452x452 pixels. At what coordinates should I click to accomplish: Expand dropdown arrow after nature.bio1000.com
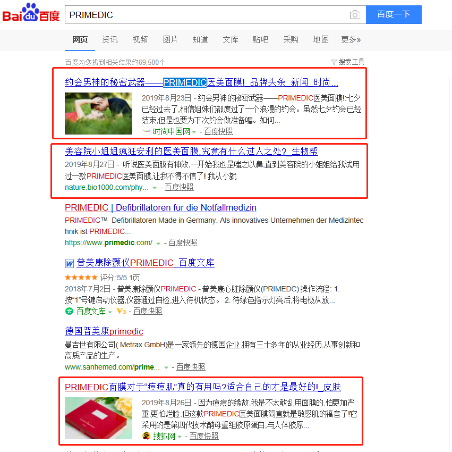pyautogui.click(x=155, y=188)
